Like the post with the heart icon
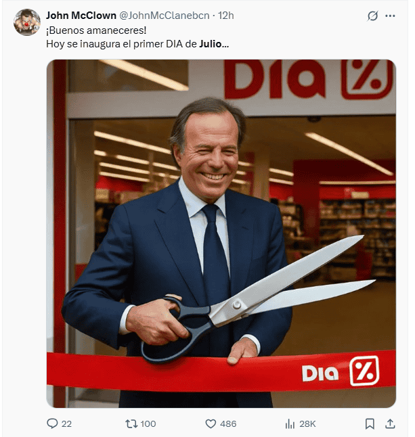Image resolution: width=415 pixels, height=437 pixels. click(211, 424)
